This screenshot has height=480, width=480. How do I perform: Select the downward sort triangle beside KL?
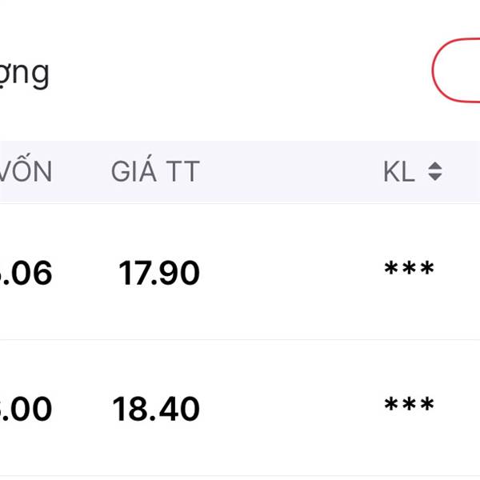click(434, 177)
